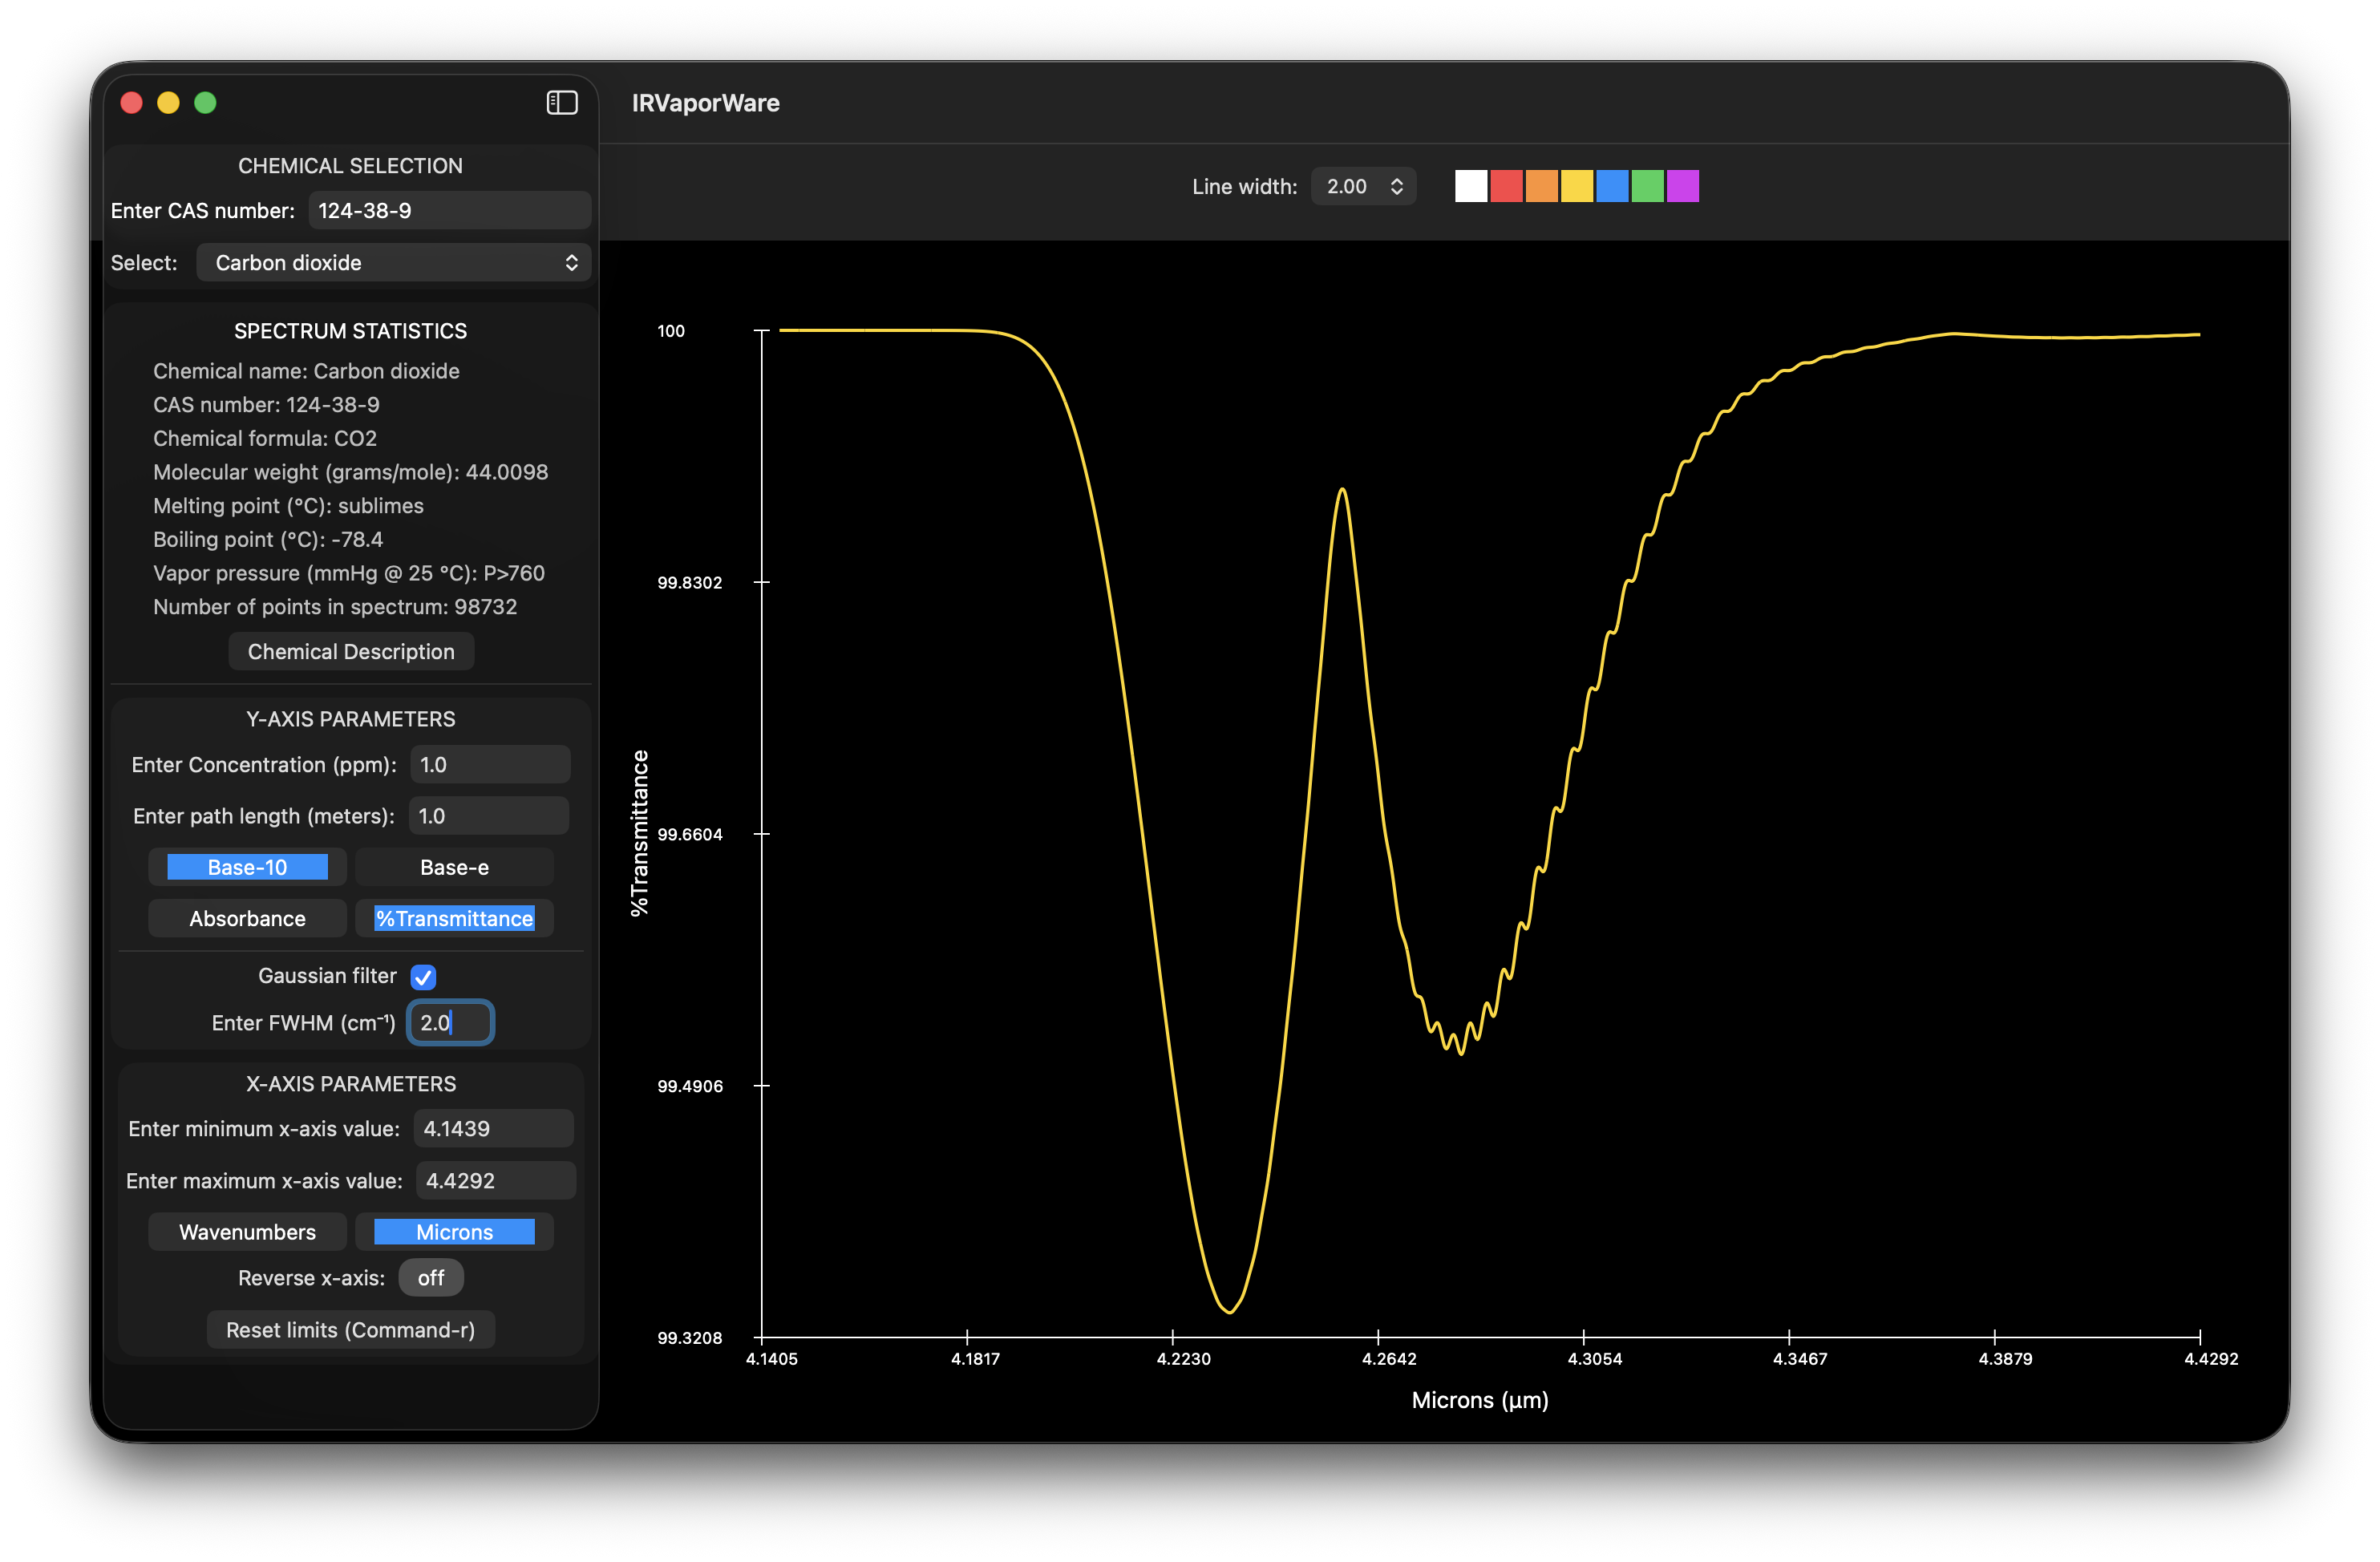
Task: Switch y-axis to Base-e
Action: pyautogui.click(x=454, y=867)
